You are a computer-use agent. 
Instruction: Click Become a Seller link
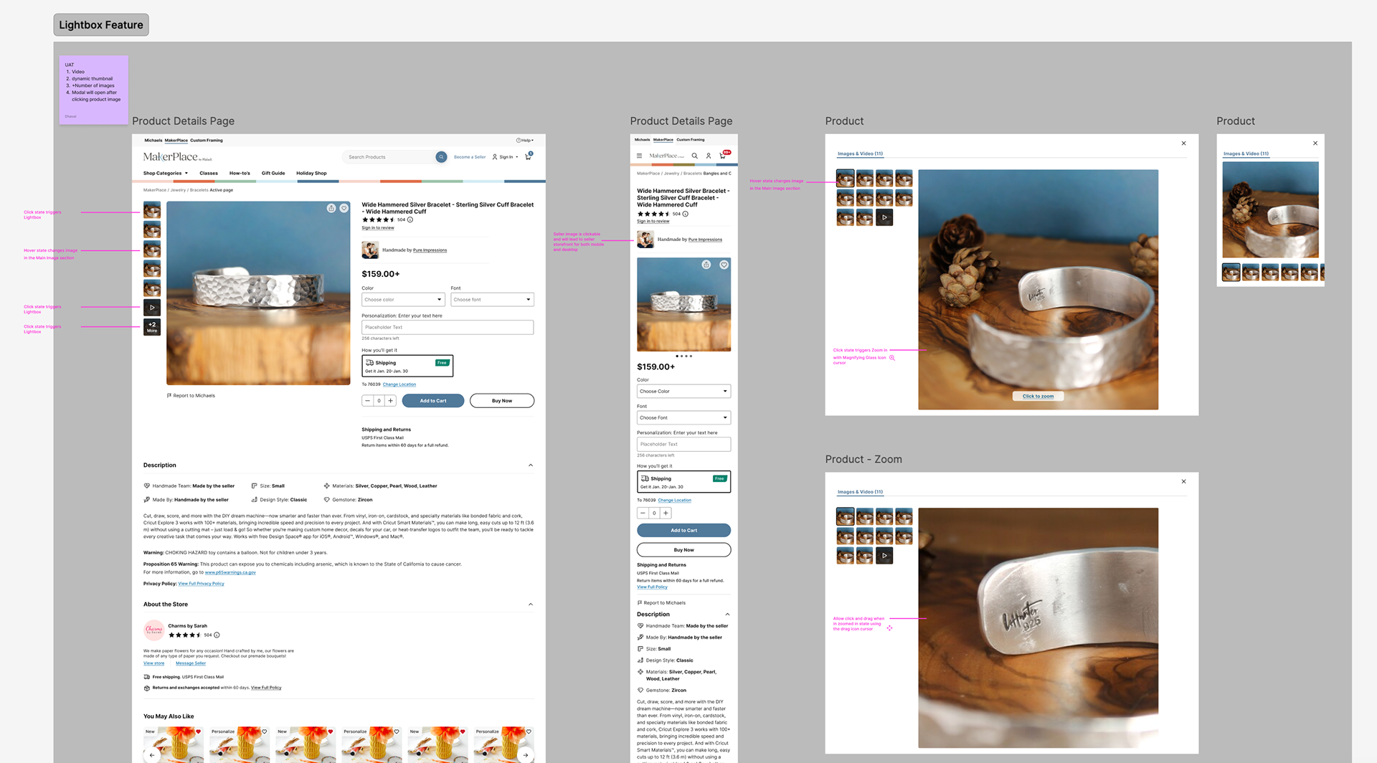click(x=470, y=157)
